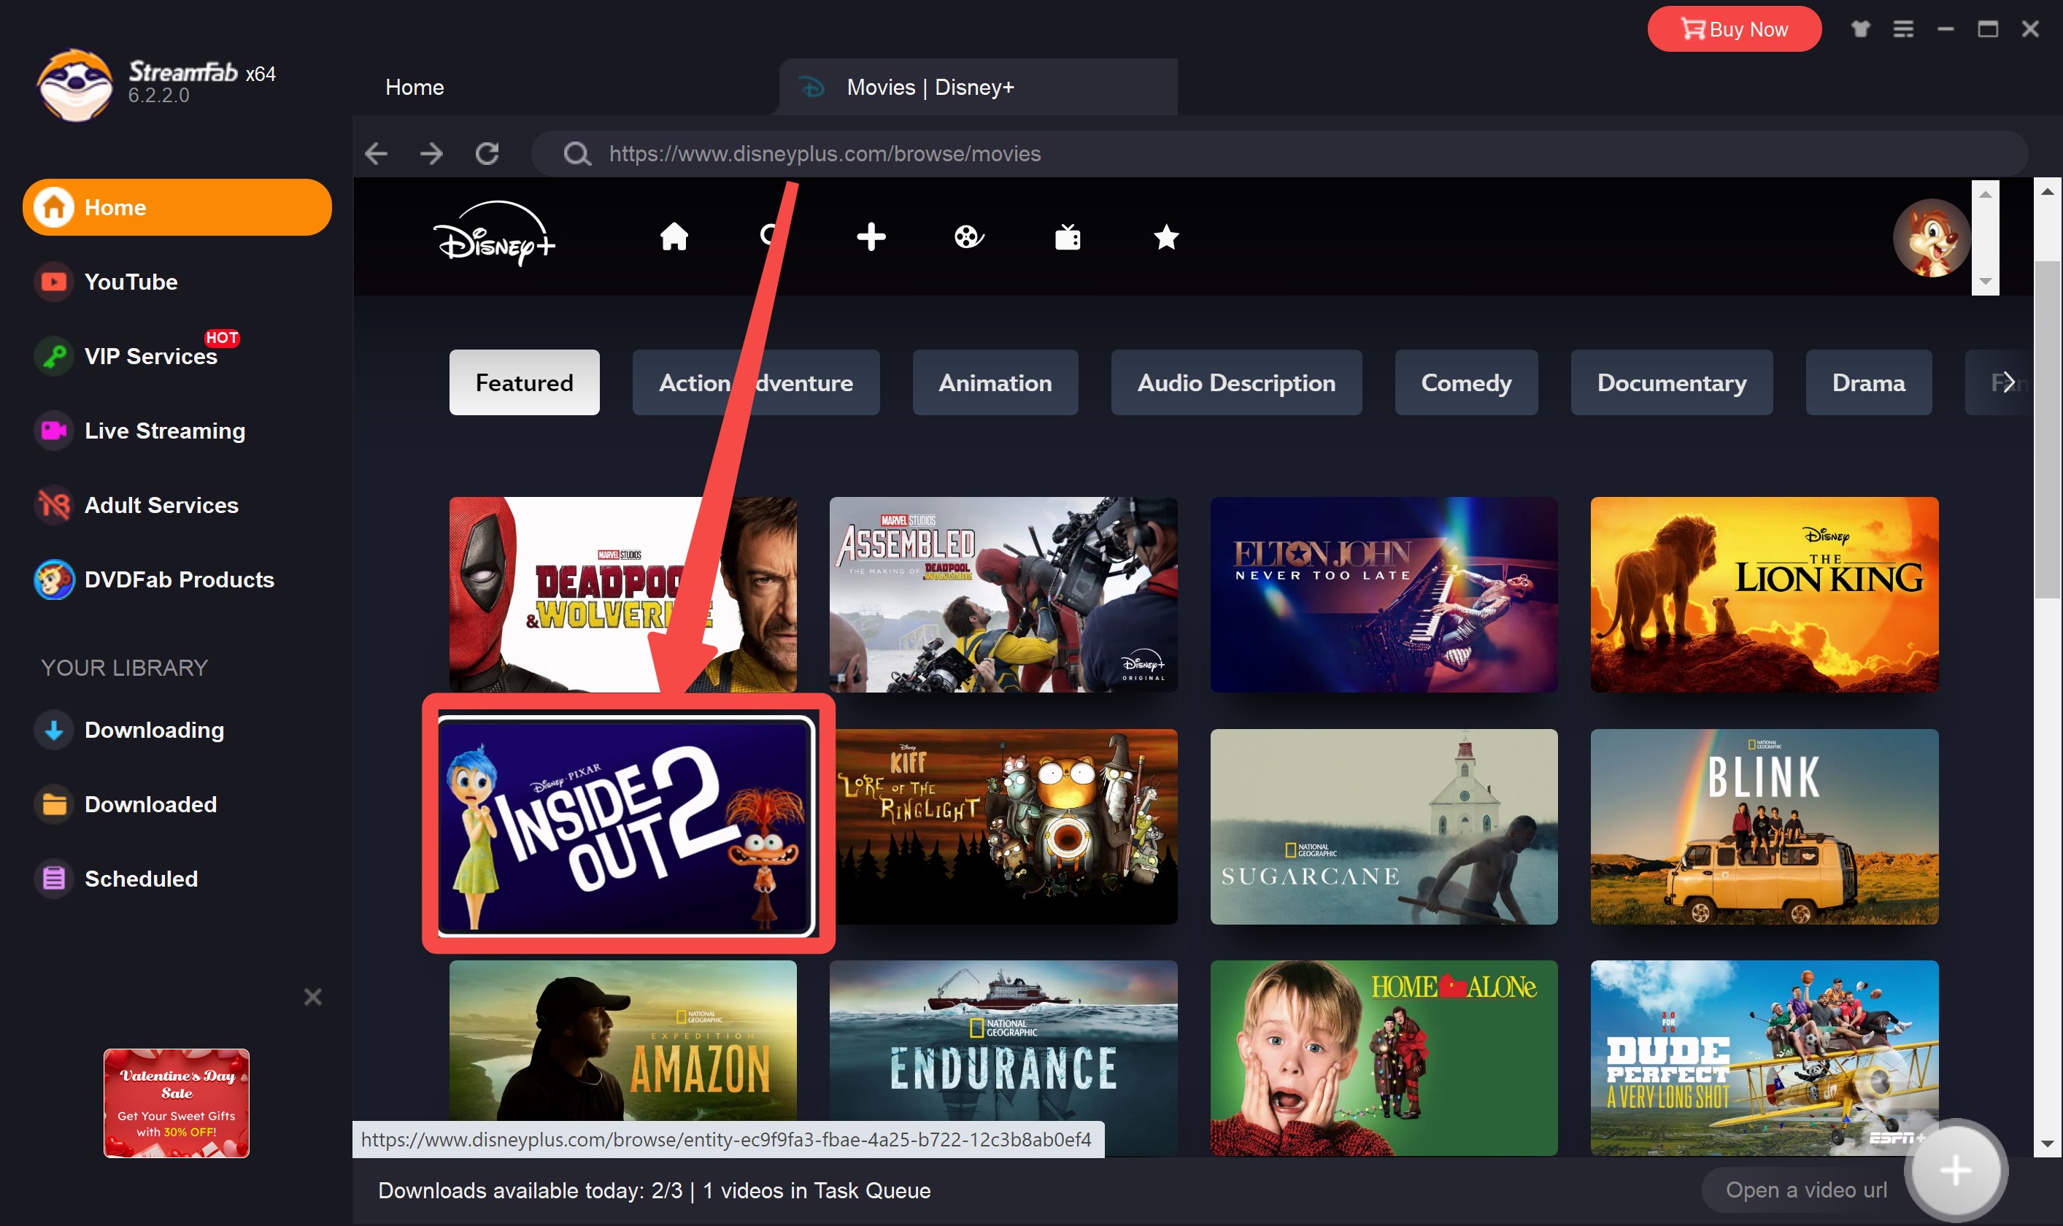Open Elton John Never Too Late
This screenshot has width=2063, height=1226.
[x=1384, y=594]
